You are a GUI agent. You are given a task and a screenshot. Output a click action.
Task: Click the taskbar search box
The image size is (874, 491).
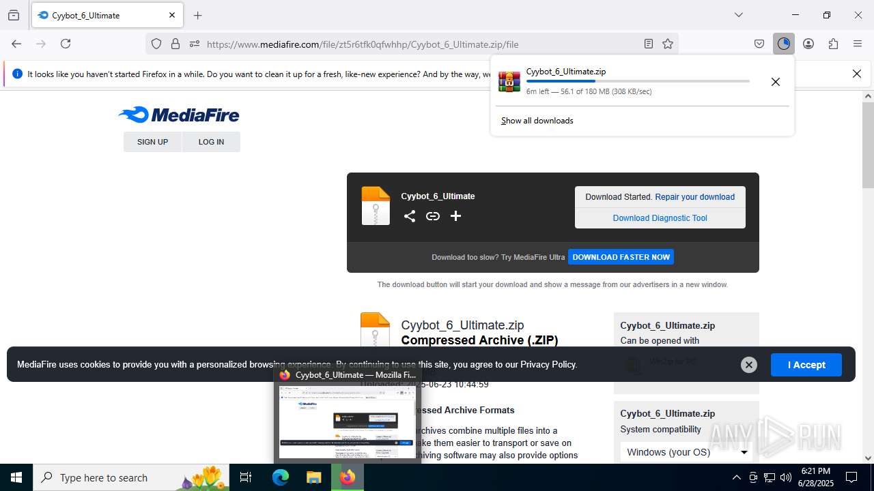coord(131,477)
